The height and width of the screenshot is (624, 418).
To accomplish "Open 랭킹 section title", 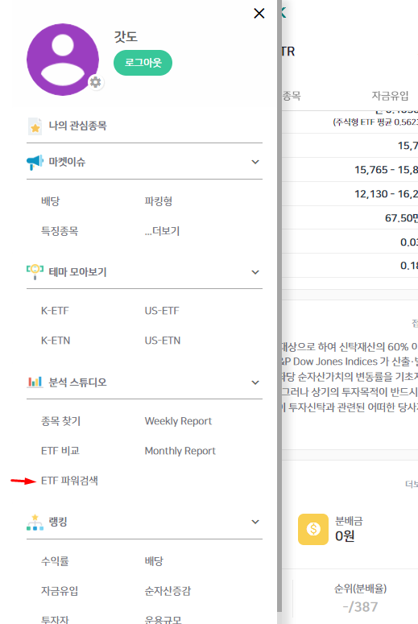I will pyautogui.click(x=58, y=522).
